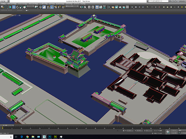186x139 pixels.
Task: Toggle the Percent Snap button
Action: click(56, 7)
